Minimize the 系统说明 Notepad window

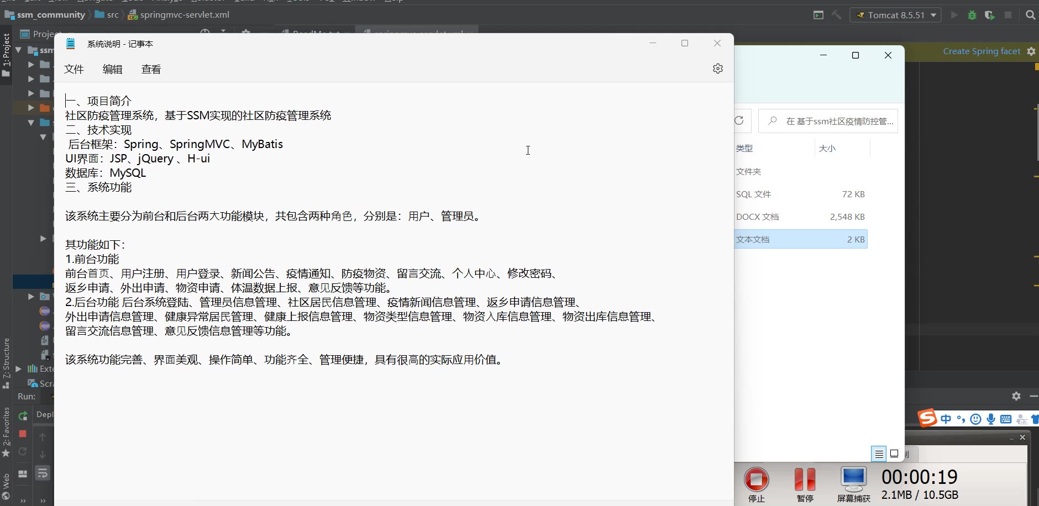[653, 43]
